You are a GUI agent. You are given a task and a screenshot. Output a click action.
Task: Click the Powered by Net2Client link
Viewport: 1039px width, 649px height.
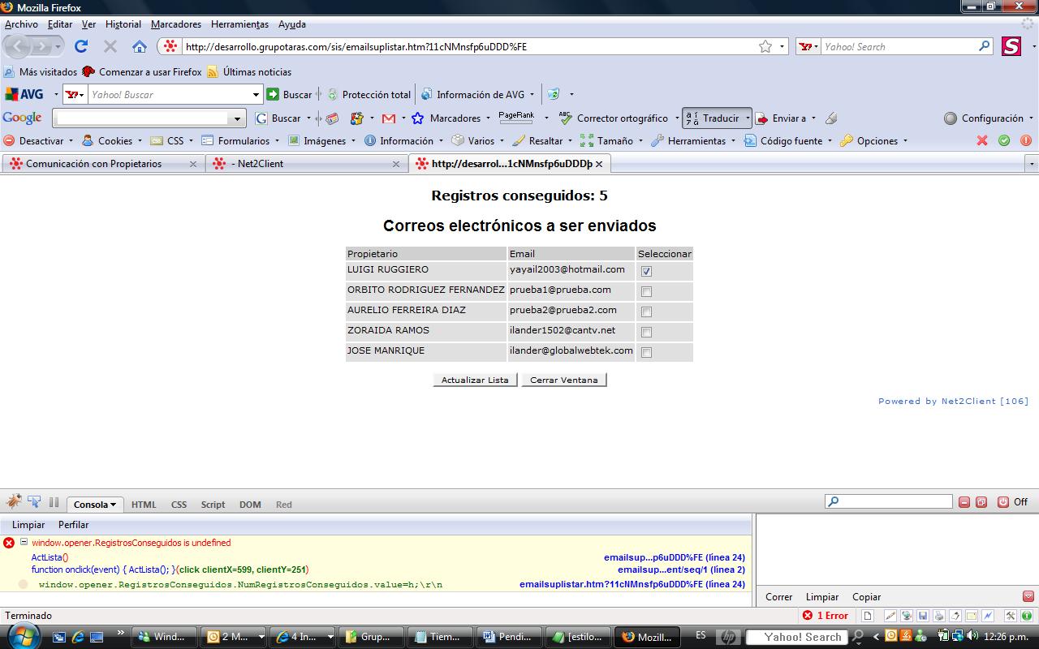tap(953, 401)
